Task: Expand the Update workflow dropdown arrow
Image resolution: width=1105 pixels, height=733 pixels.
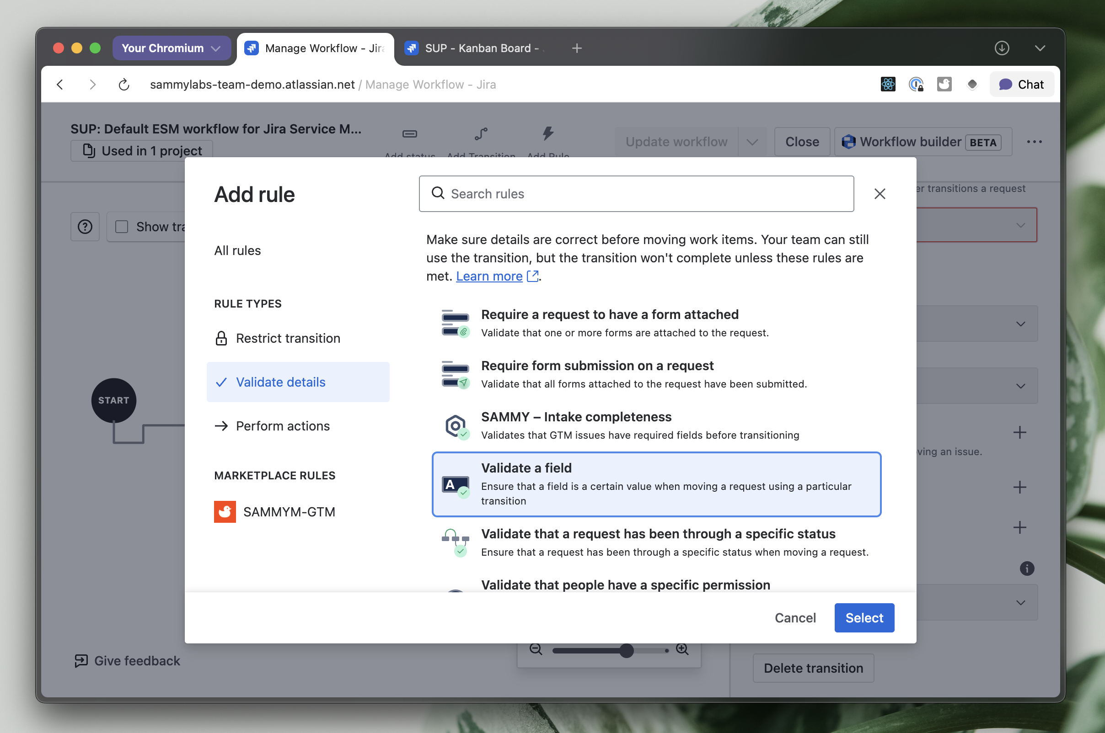Action: click(x=752, y=142)
